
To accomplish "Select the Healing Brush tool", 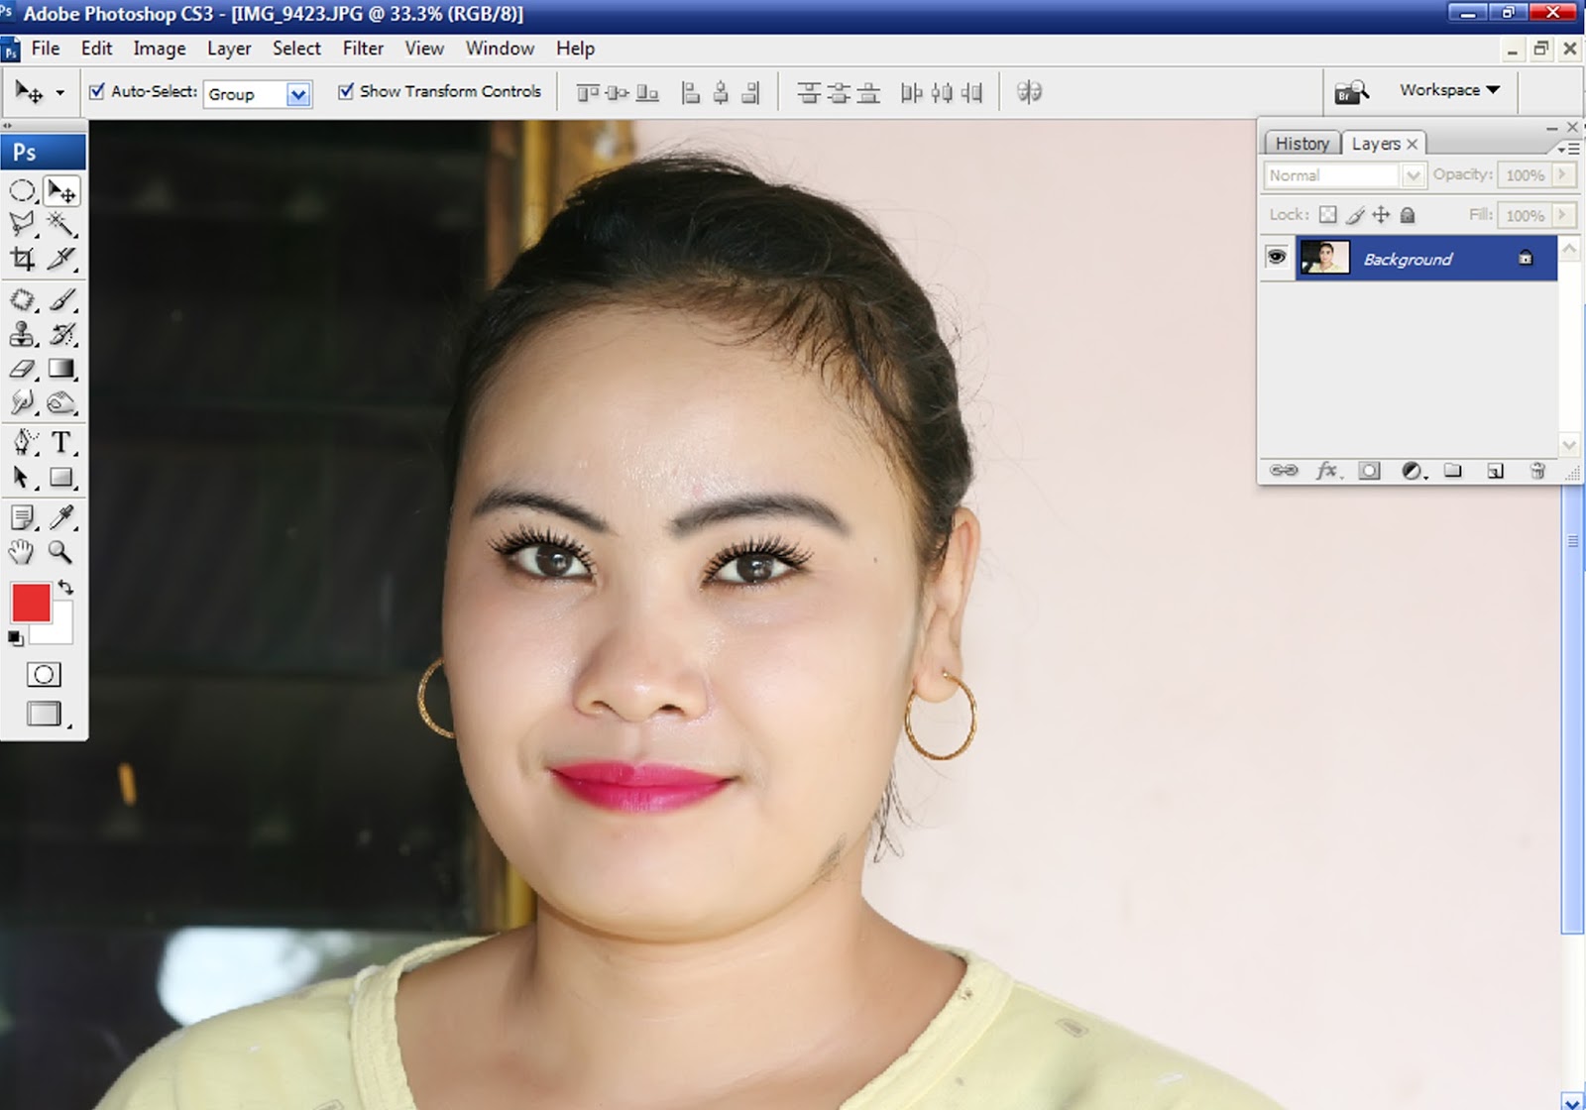I will 23,299.
